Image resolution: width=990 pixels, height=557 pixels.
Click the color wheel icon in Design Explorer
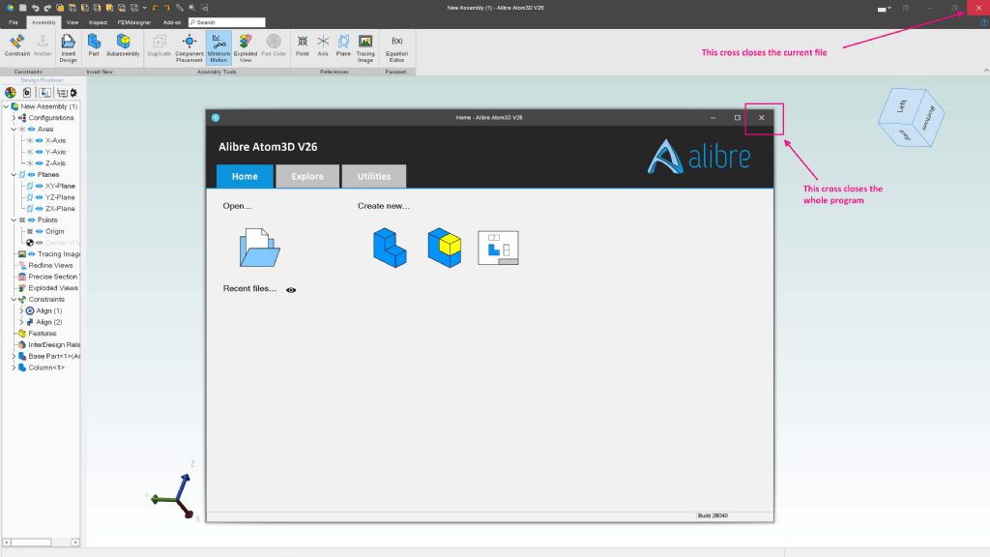pos(10,93)
